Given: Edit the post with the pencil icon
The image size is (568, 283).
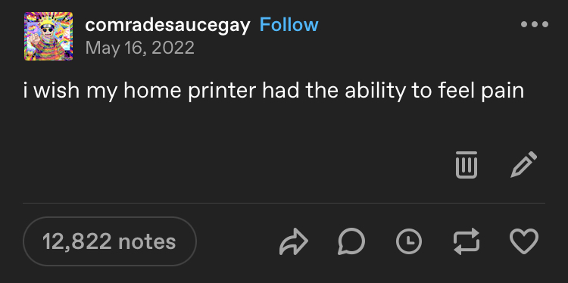Looking at the screenshot, I should [x=524, y=165].
